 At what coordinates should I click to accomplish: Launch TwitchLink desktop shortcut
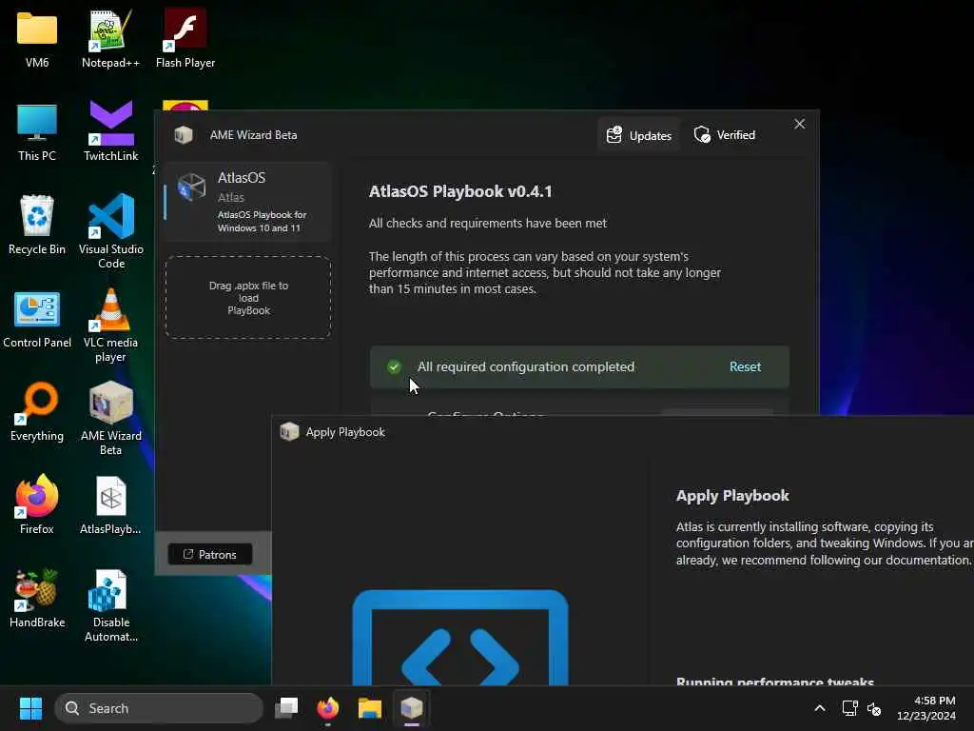tap(110, 131)
